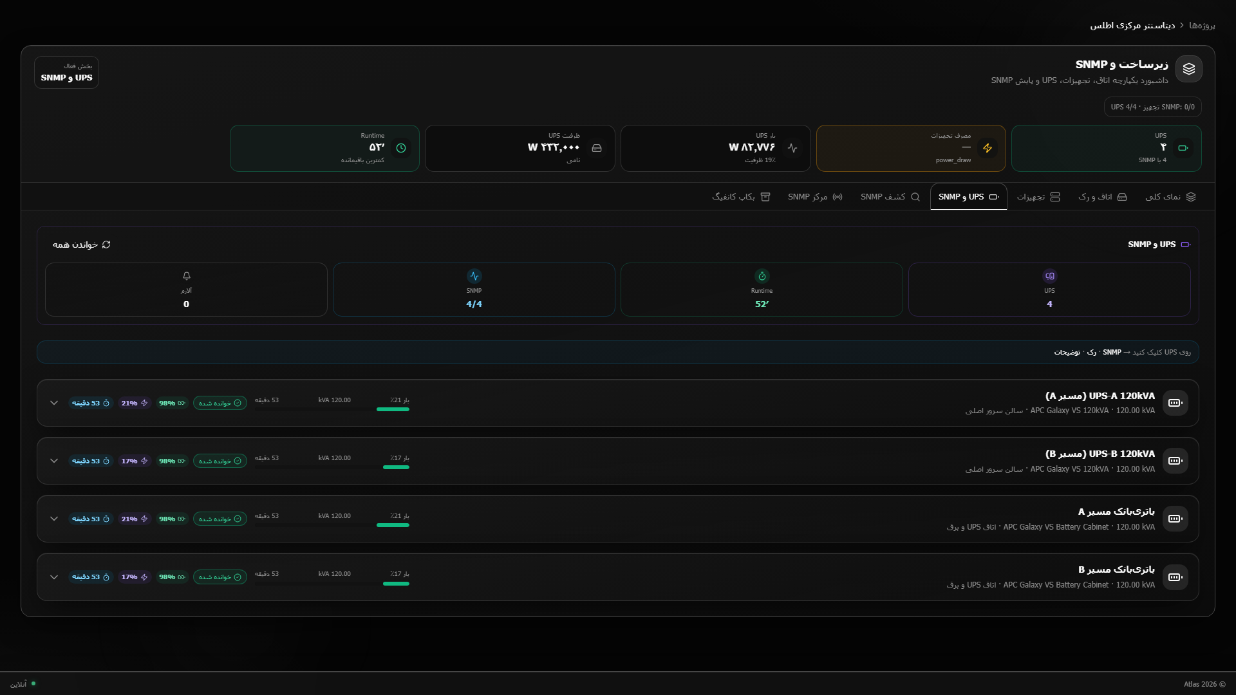Click the refresh icon next to خواندن همه
The width and height of the screenshot is (1236, 695).
pyautogui.click(x=106, y=245)
